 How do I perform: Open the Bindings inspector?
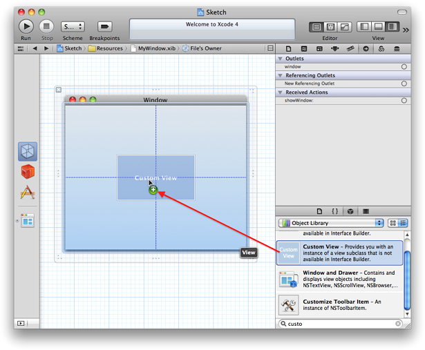(x=381, y=49)
